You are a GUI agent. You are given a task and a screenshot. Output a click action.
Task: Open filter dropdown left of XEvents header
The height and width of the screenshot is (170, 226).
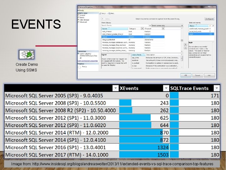[x=116, y=88]
